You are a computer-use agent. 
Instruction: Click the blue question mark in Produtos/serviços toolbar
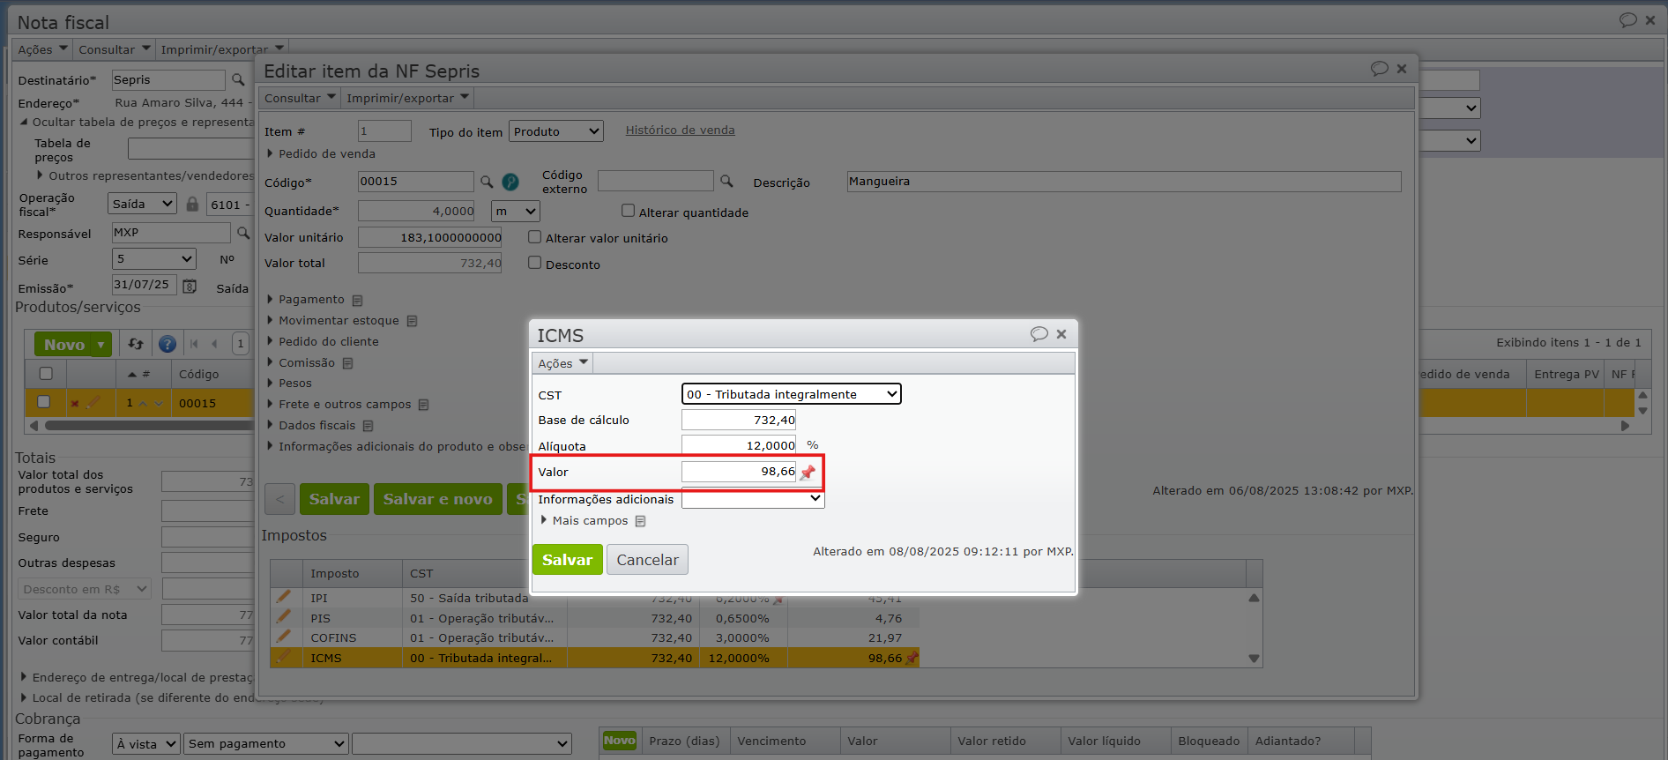coord(167,344)
